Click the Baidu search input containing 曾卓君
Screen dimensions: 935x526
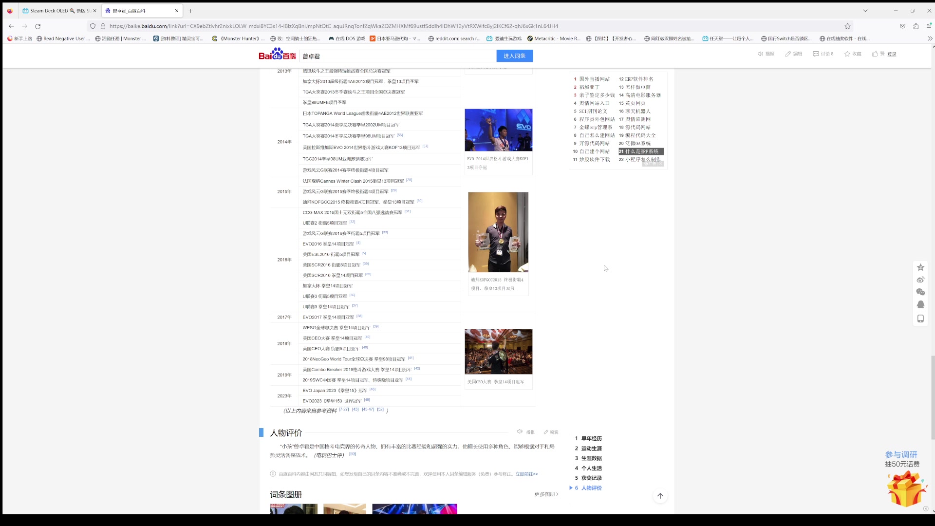[397, 56]
